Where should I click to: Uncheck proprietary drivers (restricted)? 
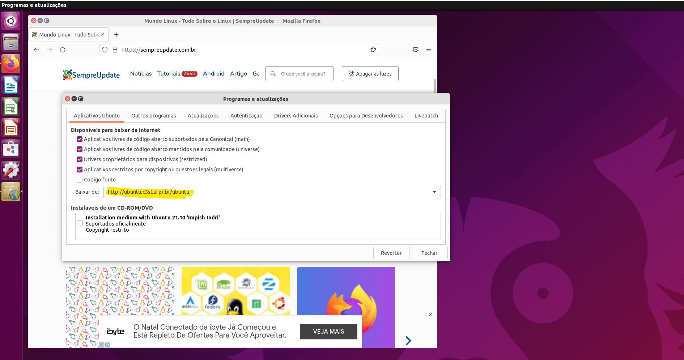80,159
